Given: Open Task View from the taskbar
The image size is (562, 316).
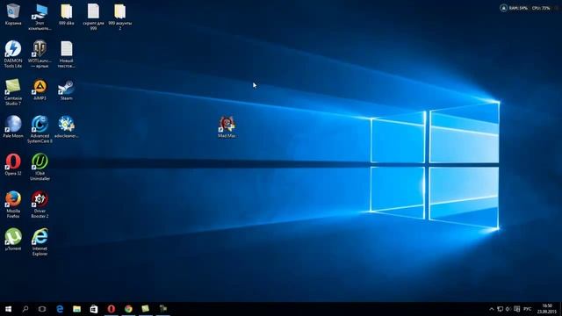Looking at the screenshot, I should (42, 309).
